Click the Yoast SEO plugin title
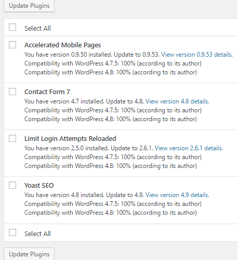Image resolution: width=238 pixels, height=260 pixels. point(39,186)
